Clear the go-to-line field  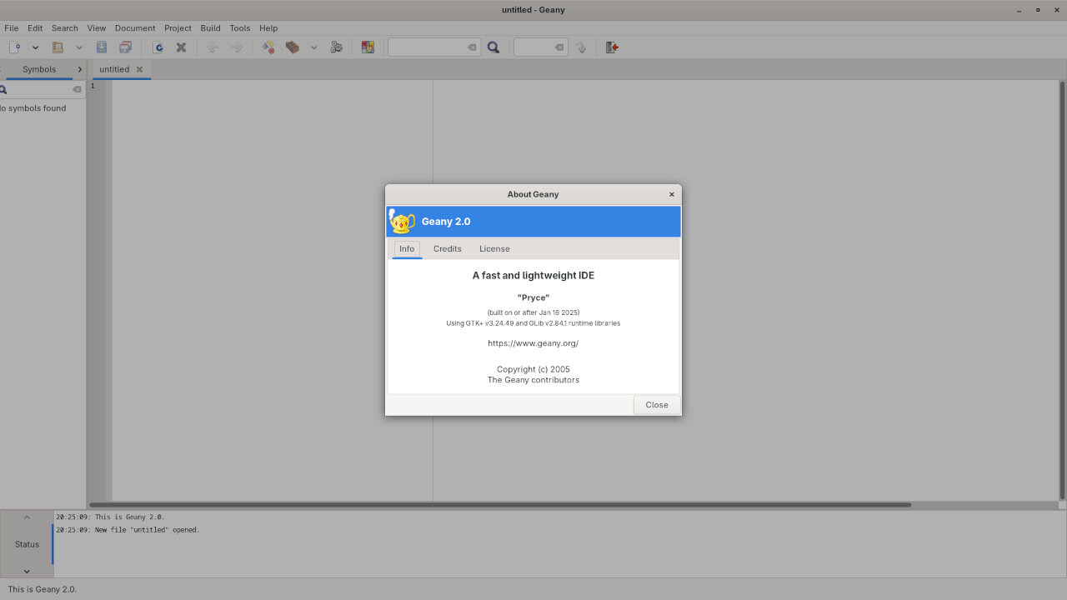click(x=559, y=47)
